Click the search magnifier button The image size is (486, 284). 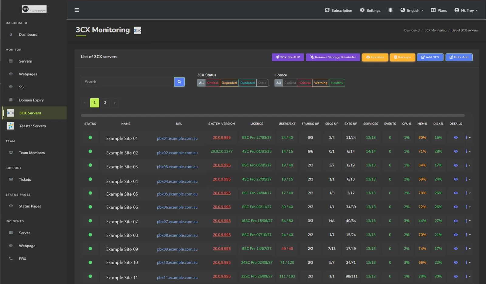click(179, 82)
